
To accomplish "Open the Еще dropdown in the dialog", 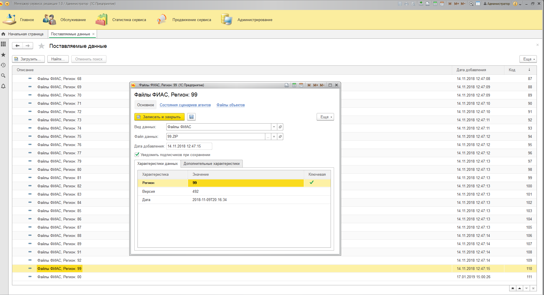I will click(x=325, y=117).
